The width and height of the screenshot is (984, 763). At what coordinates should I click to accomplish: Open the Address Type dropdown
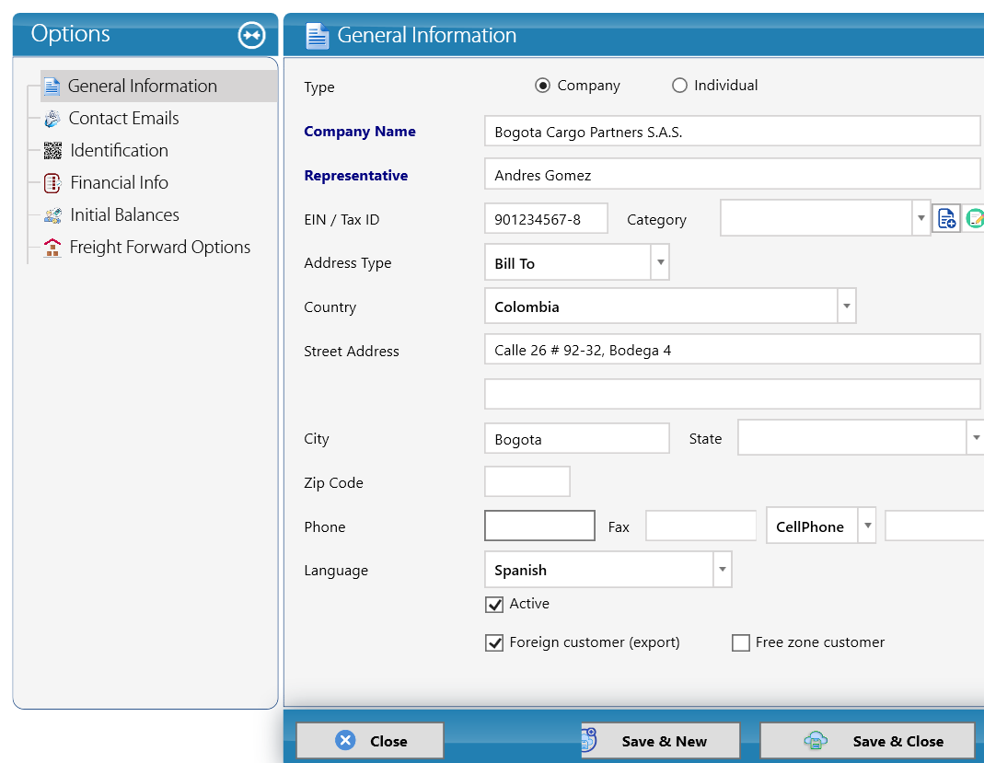(x=660, y=262)
